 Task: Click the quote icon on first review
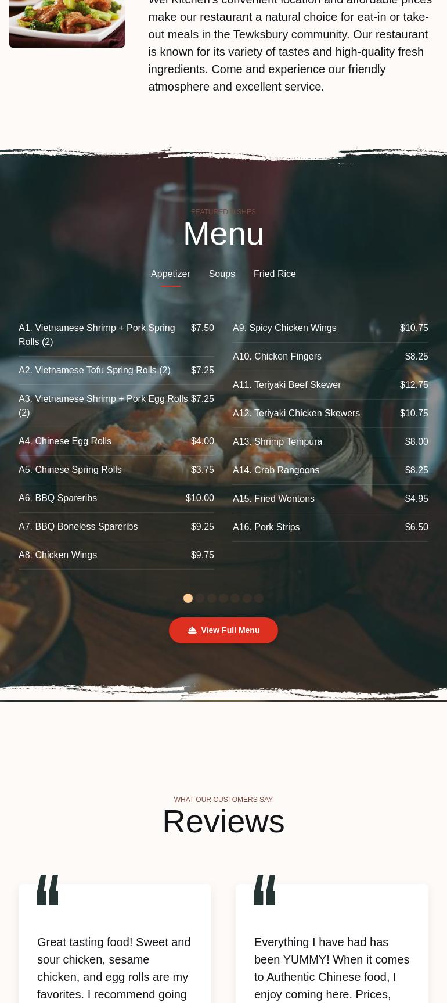pyautogui.click(x=48, y=890)
